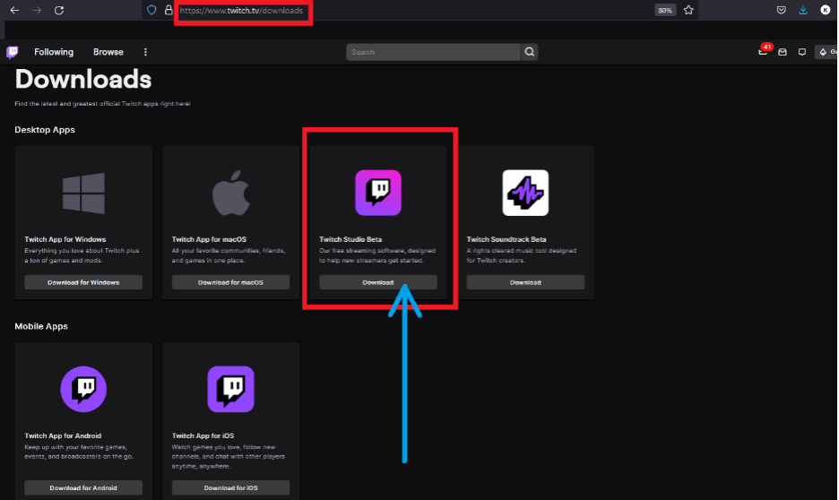The image size is (839, 500).
Task: Click the Twitch logo home icon
Action: click(x=13, y=52)
